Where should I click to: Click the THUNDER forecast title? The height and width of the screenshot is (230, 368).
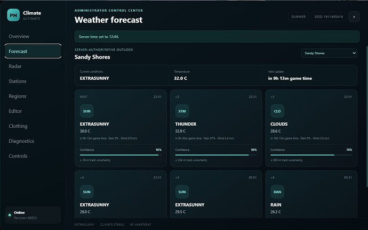point(186,124)
